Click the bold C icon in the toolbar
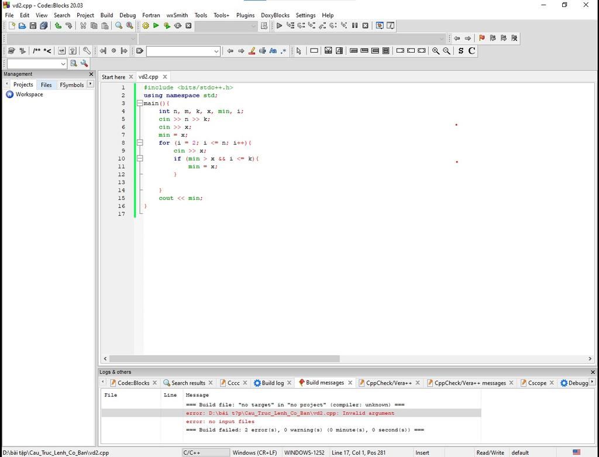Viewport: 599px width, 457px height. 472,51
